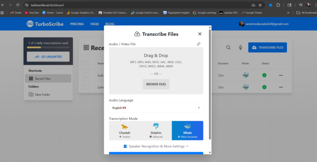317x162 pixels.
Task: Open the PageSpeed Insights bookmark
Action: (x=176, y=12)
